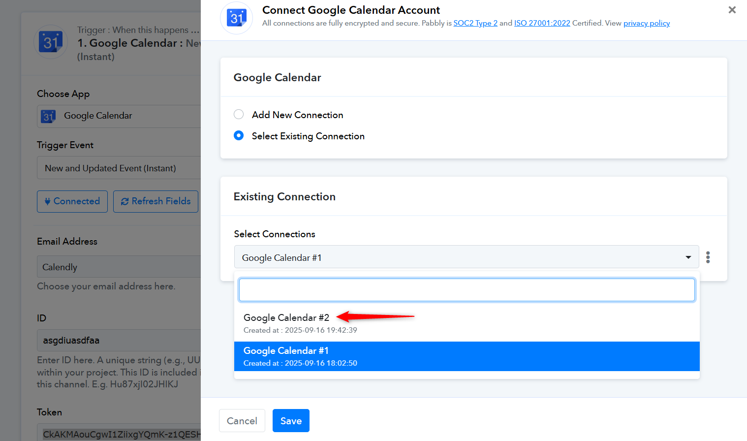Open the privacy policy link
Screen dimensions: 747x441
(647, 23)
